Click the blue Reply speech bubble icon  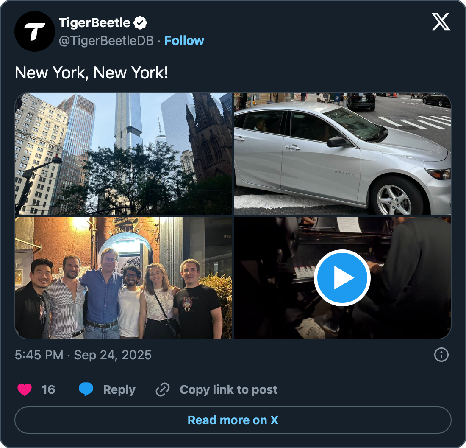click(86, 389)
